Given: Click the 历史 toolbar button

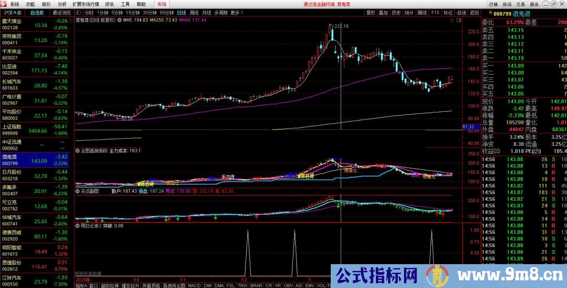Looking at the screenshot, I should (x=396, y=13).
